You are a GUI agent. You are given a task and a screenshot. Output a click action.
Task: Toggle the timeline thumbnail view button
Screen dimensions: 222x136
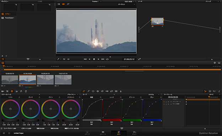point(3,63)
